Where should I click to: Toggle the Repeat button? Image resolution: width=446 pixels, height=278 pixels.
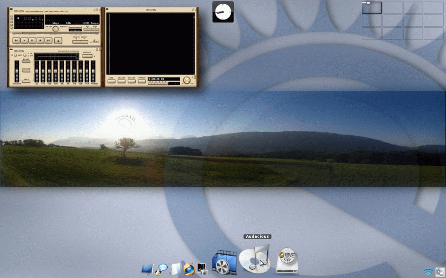84,42
